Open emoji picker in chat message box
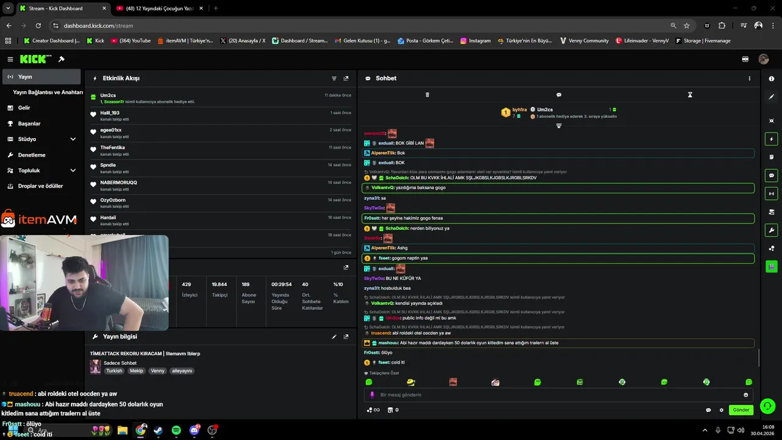The height and width of the screenshot is (440, 782). click(746, 395)
